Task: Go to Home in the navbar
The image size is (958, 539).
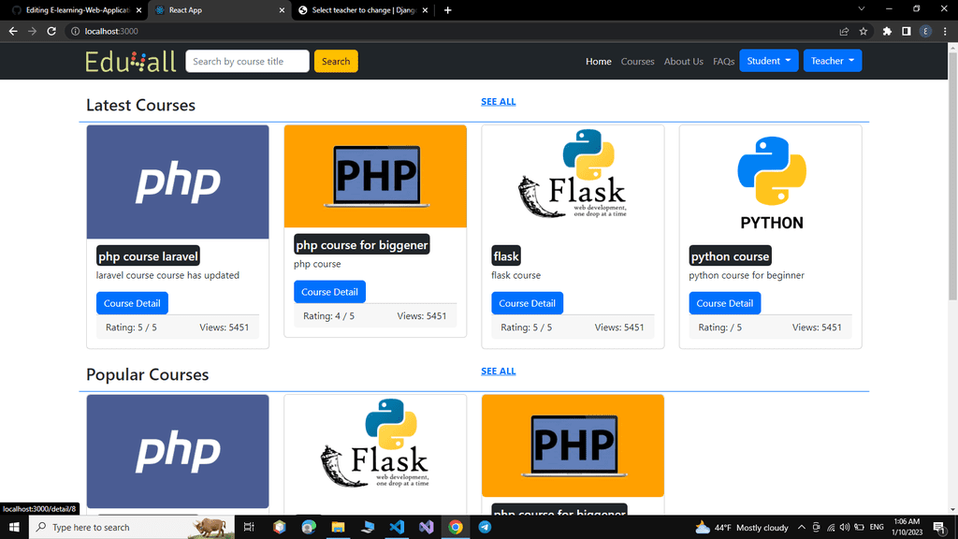Action: tap(598, 61)
